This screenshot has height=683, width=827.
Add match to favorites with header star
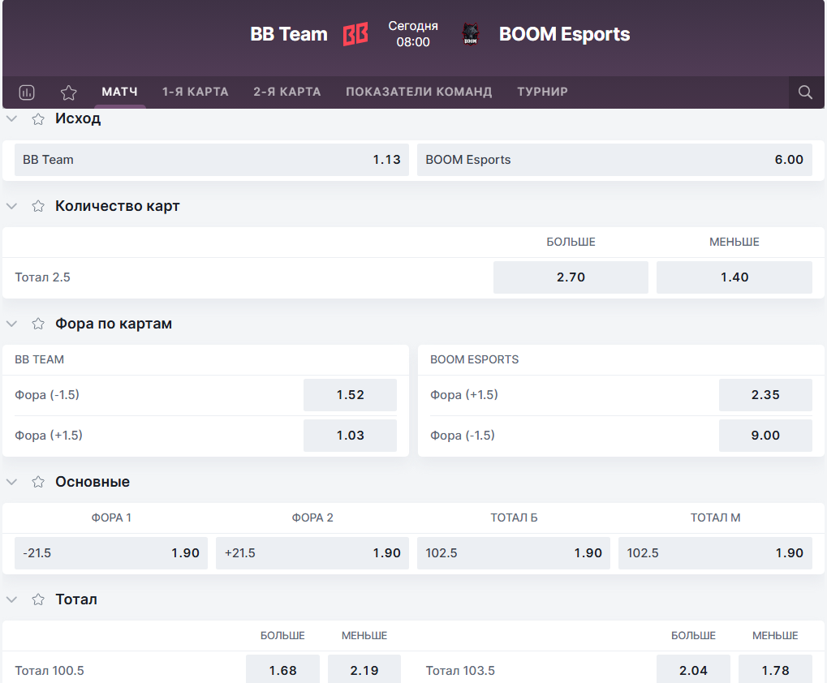[x=68, y=92]
